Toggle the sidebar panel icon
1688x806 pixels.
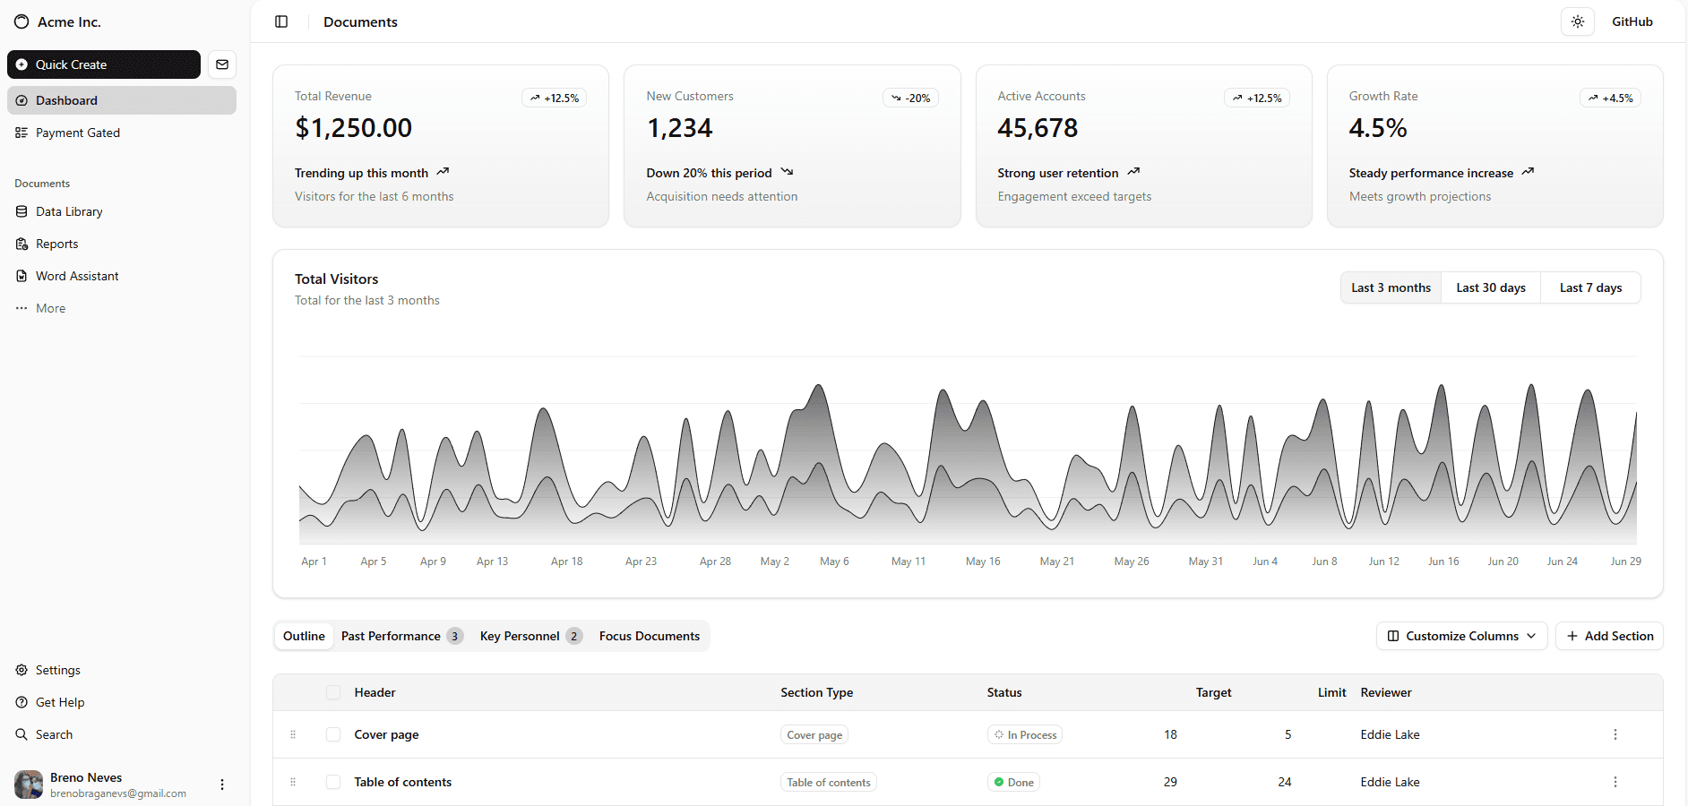pyautogui.click(x=281, y=21)
